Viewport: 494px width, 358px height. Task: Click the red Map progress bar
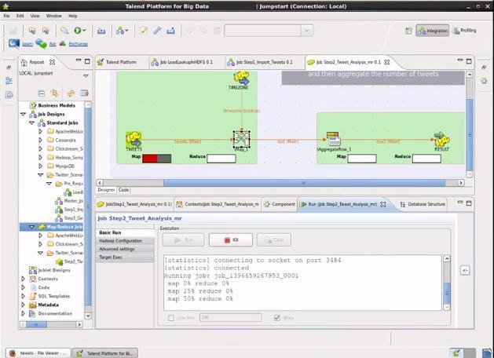point(150,158)
